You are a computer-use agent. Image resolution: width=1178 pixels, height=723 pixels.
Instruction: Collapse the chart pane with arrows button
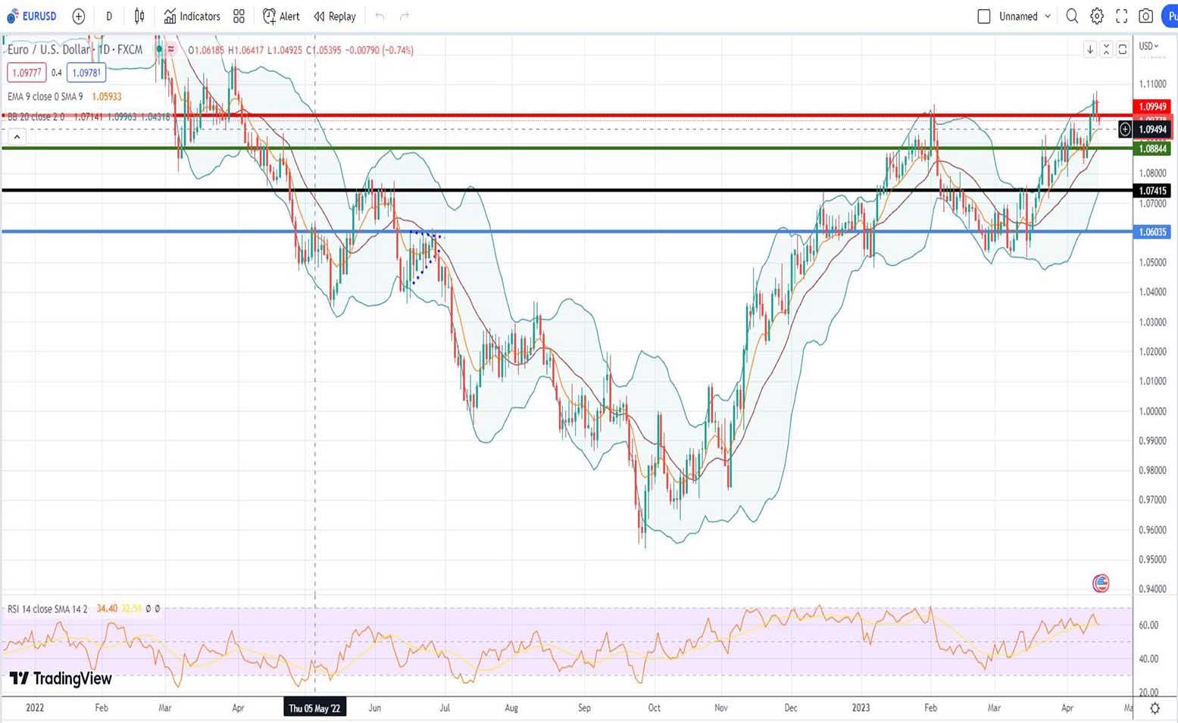[1106, 49]
